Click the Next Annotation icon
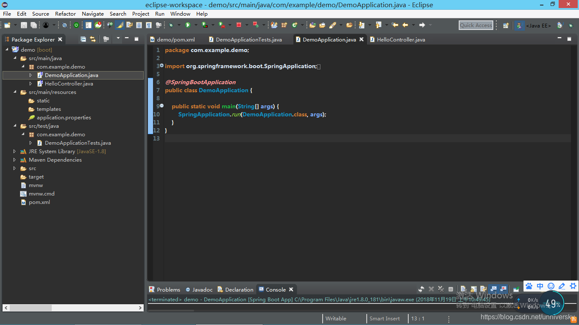Screen dimensions: 579x325 coord(362,25)
